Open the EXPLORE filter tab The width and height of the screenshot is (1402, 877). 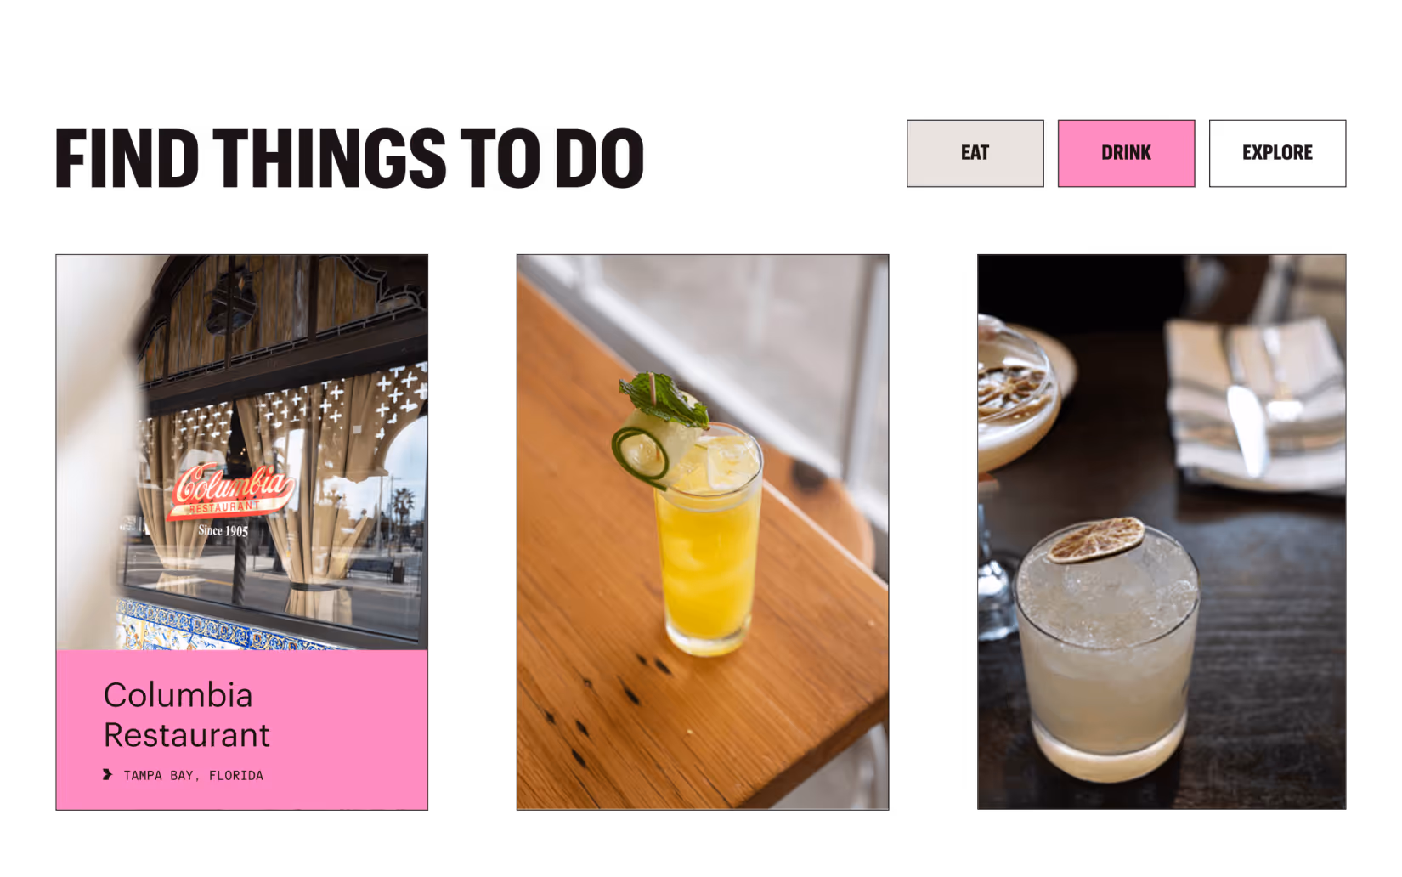1277,153
